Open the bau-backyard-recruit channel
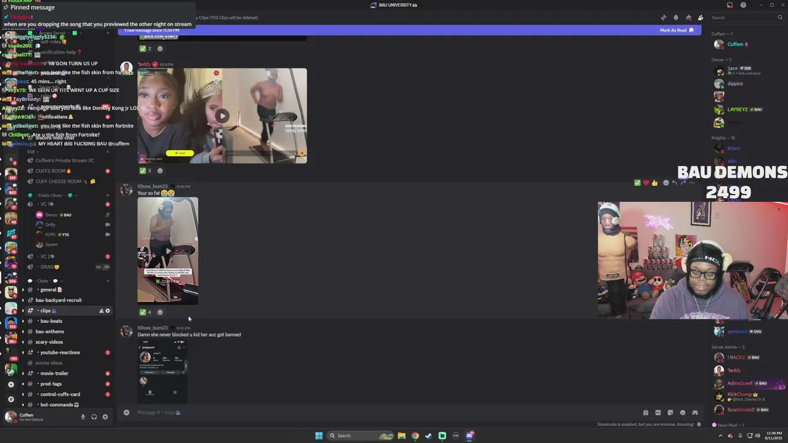This screenshot has width=788, height=443. pos(68,300)
